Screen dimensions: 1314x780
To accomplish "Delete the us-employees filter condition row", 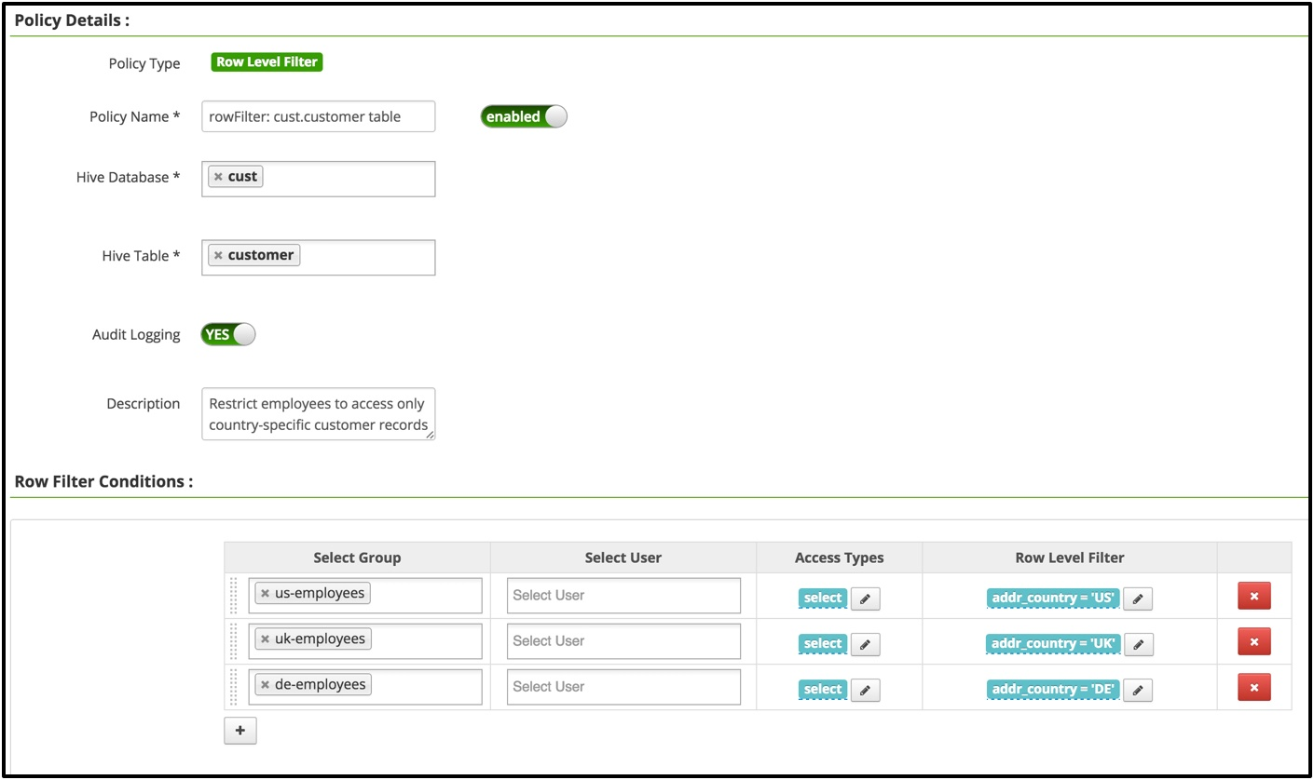I will (x=1253, y=596).
